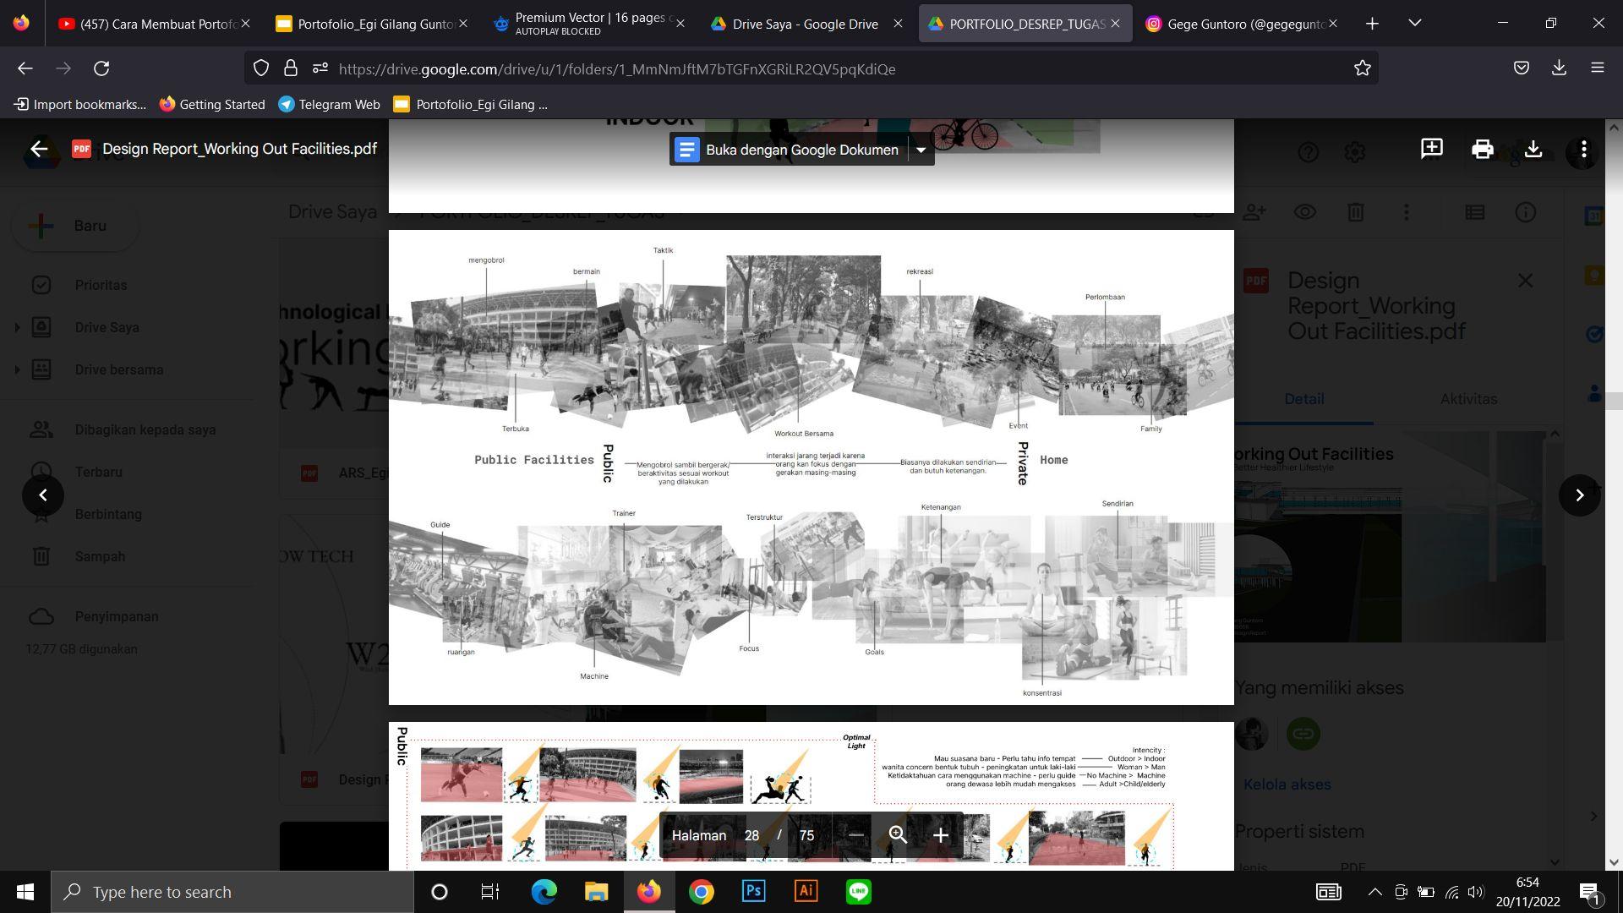Viewport: 1623px width, 913px height.
Task: Switch to the Drive Saya browser tab
Action: [804, 24]
